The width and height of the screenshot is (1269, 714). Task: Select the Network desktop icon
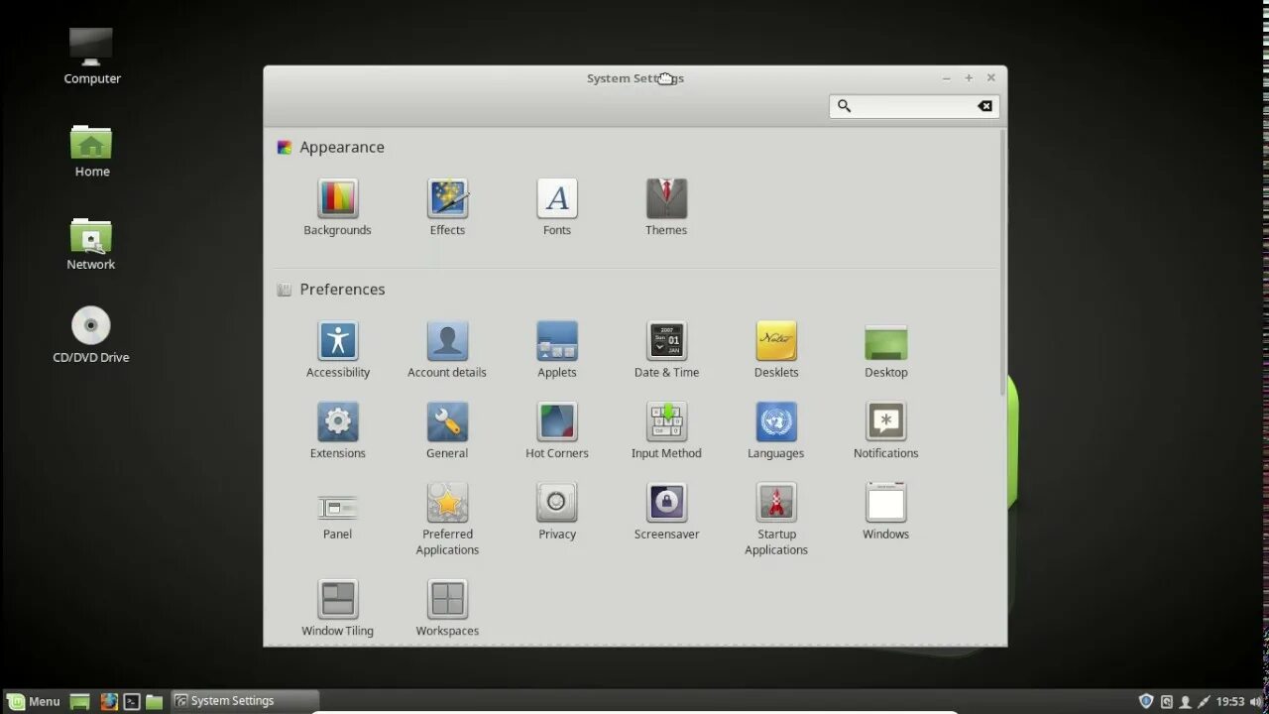click(x=91, y=244)
